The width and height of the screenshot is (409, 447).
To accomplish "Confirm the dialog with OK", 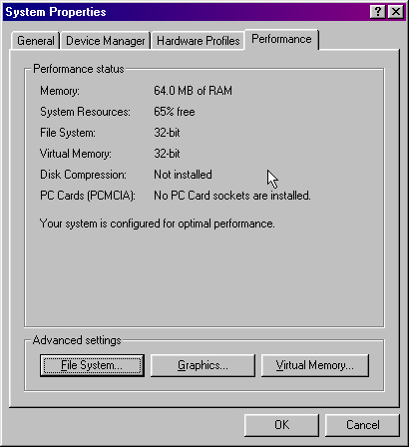I will pyautogui.click(x=281, y=425).
